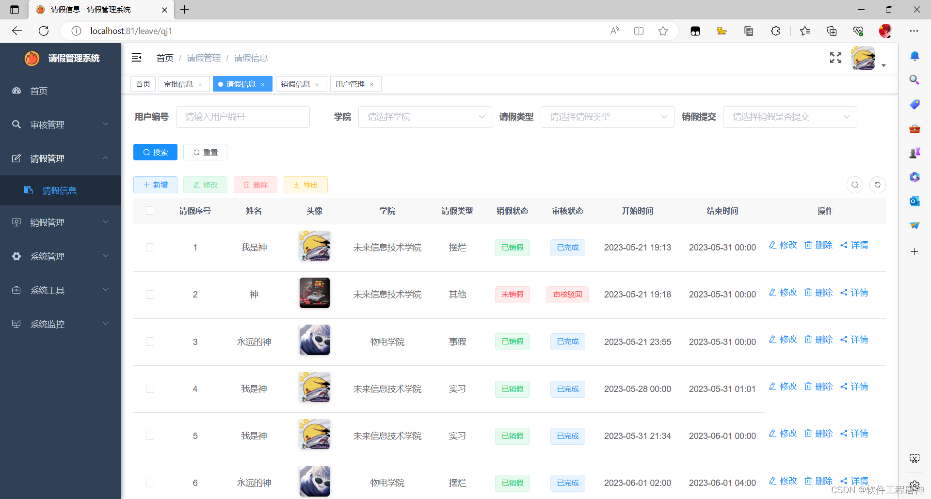Check the row 3 checkbox (永远的神, 事假)
This screenshot has height=499, width=931.
point(150,342)
